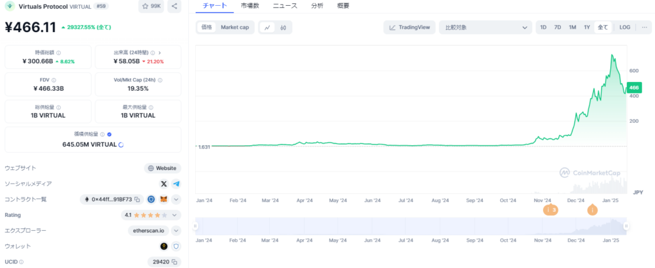Toggle LOG scale on the chart

tap(625, 28)
